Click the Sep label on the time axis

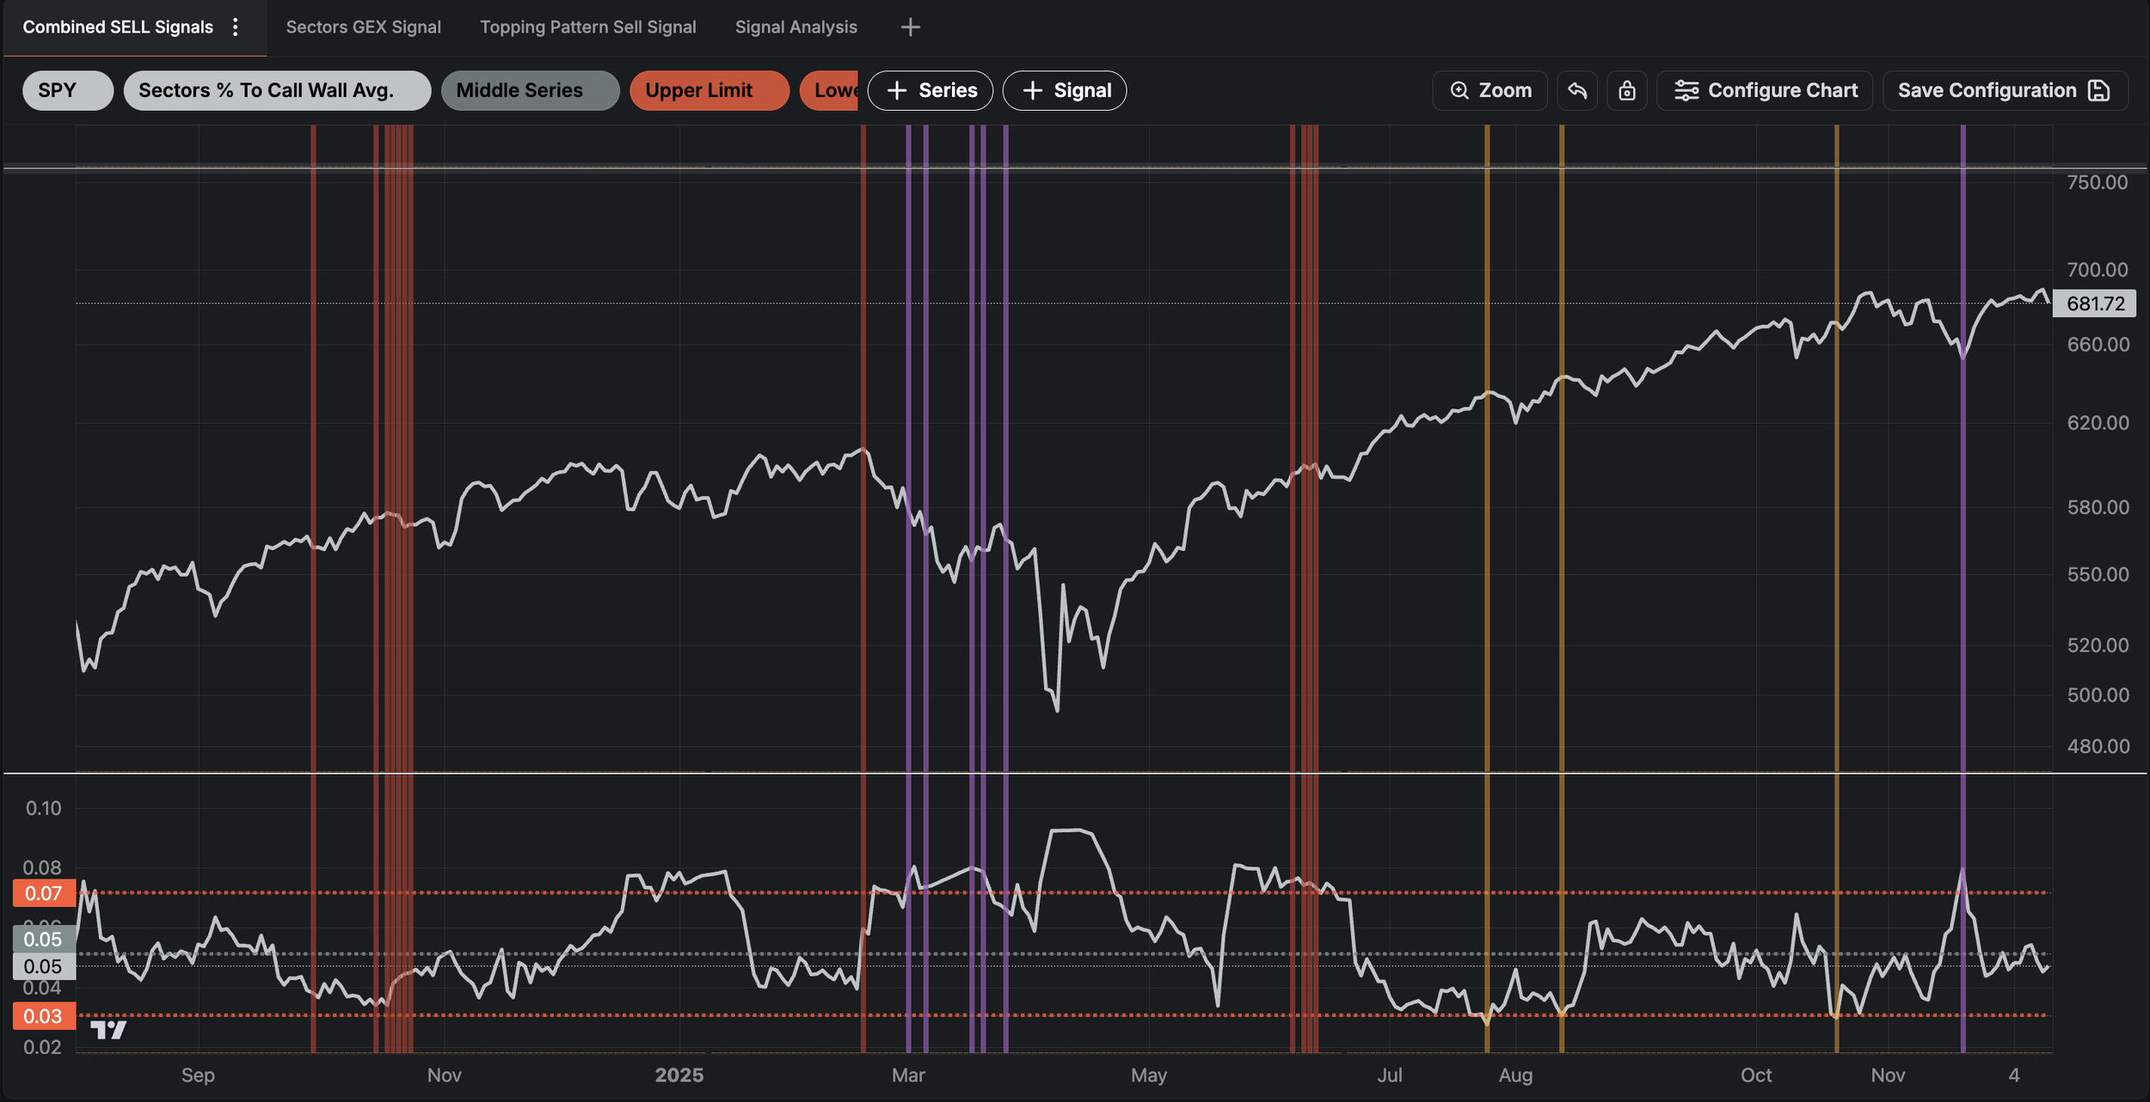coord(198,1075)
